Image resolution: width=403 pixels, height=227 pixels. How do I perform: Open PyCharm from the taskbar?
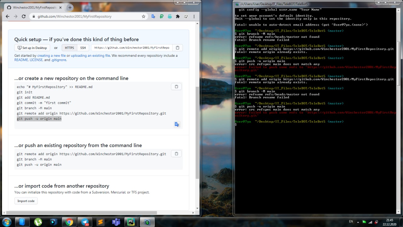131,222
